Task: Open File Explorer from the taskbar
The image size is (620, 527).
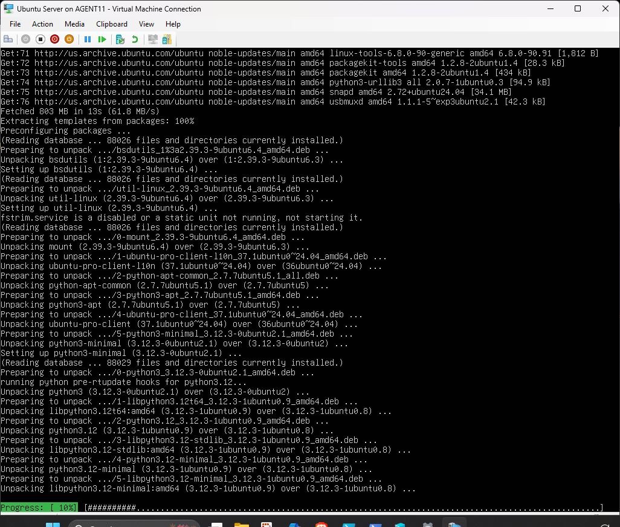Action: coord(242,523)
